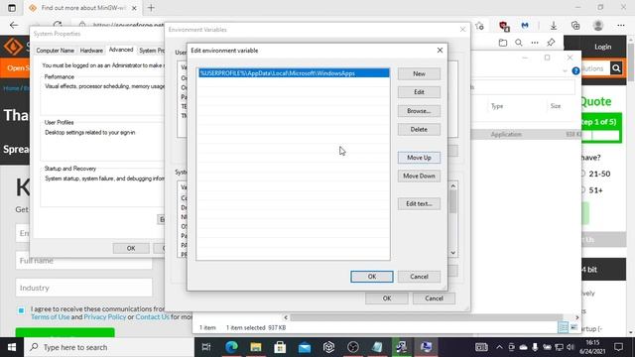
Task: Close the MinGW browser tab
Action: (135, 8)
